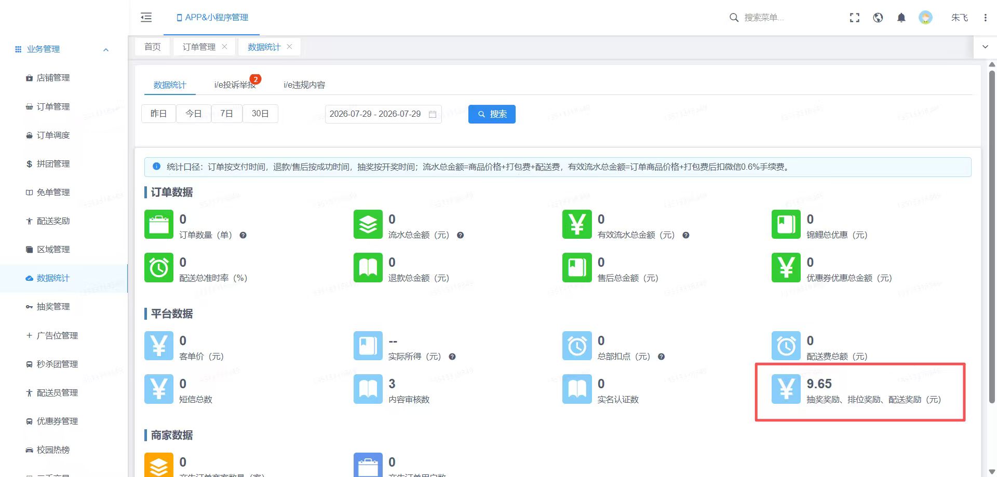Open the vertical three-dot more menu

click(985, 18)
